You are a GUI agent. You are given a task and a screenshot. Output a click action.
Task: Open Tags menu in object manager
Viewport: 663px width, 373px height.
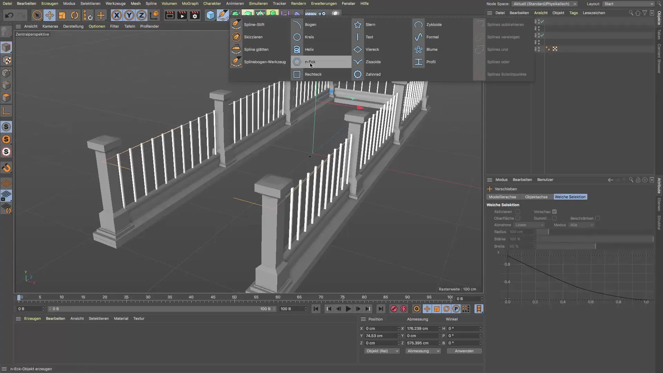tap(574, 13)
